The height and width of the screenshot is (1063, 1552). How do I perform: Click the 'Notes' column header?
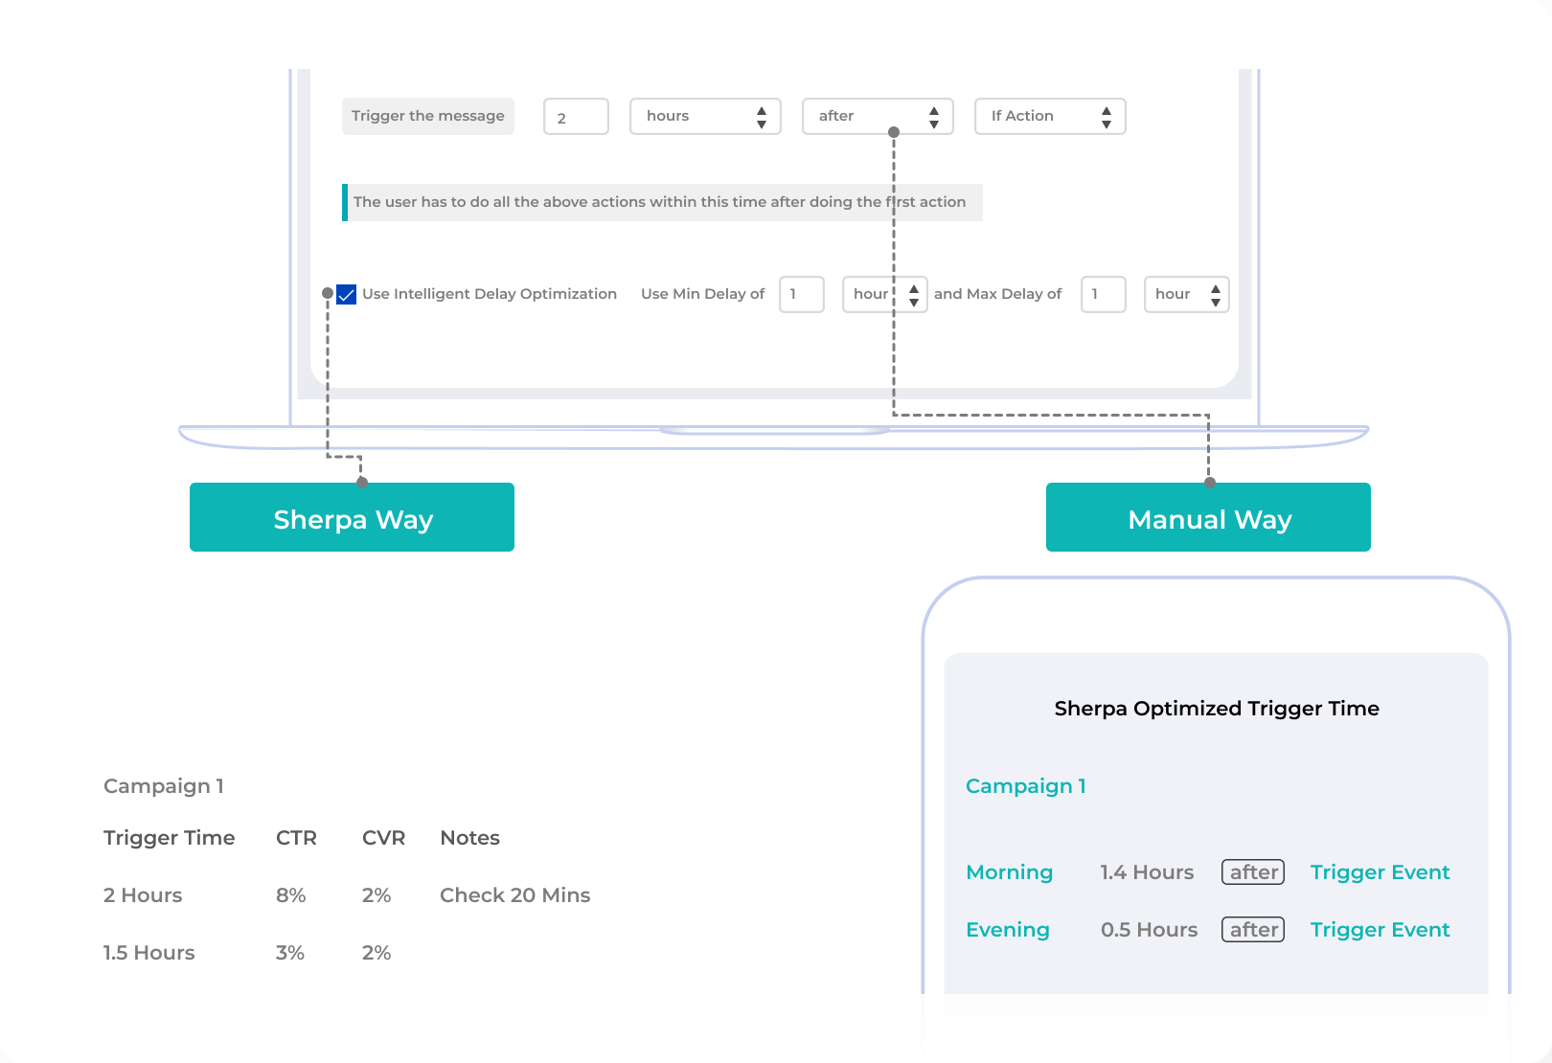tap(469, 838)
